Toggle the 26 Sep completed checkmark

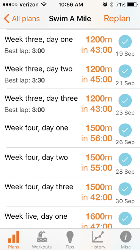tap(125, 130)
